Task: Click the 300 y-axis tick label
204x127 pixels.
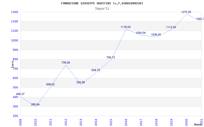Action: 16,106
